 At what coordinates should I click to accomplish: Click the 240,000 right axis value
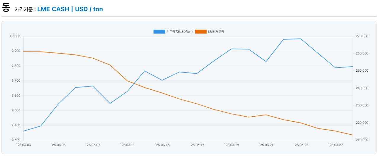pyautogui.click(x=361, y=88)
